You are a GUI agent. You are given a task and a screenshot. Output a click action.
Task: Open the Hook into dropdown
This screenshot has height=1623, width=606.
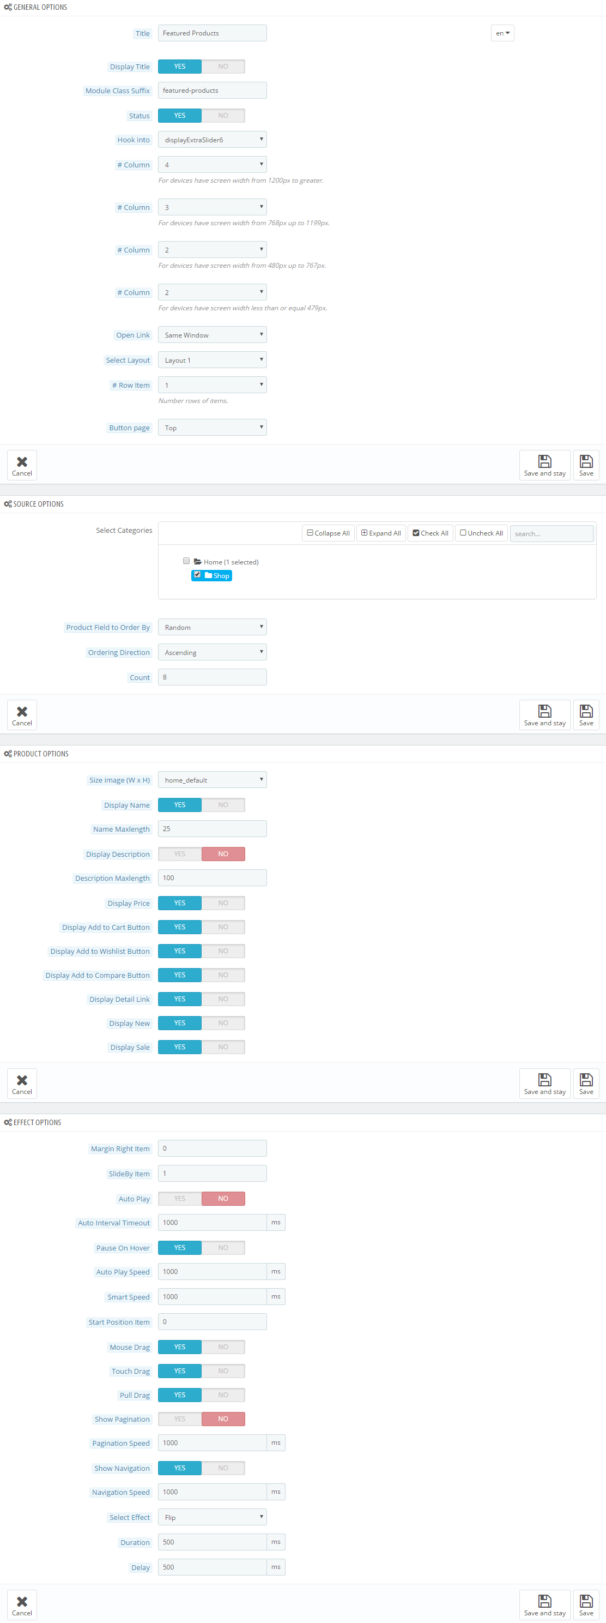coord(212,139)
